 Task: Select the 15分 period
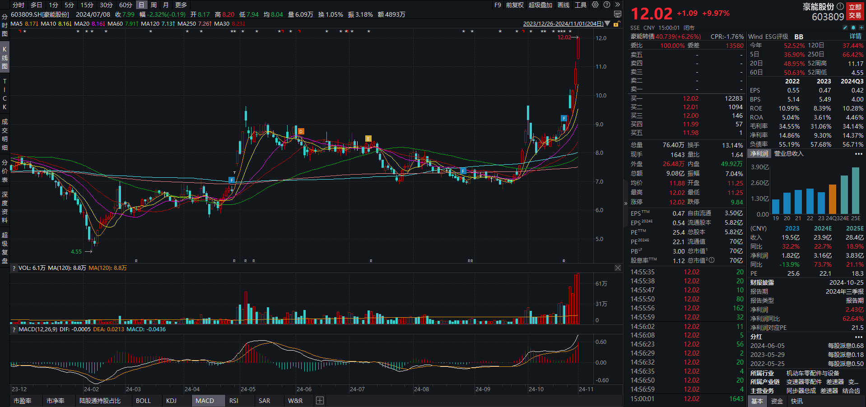(87, 5)
